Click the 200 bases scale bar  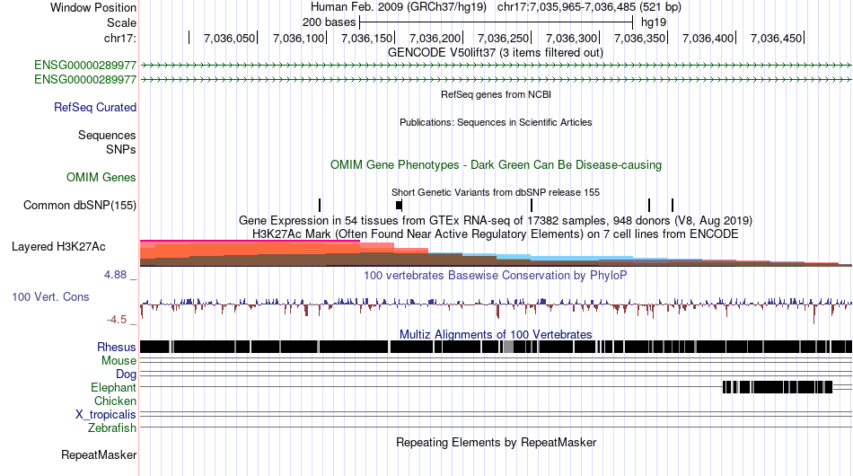pyautogui.click(x=497, y=22)
